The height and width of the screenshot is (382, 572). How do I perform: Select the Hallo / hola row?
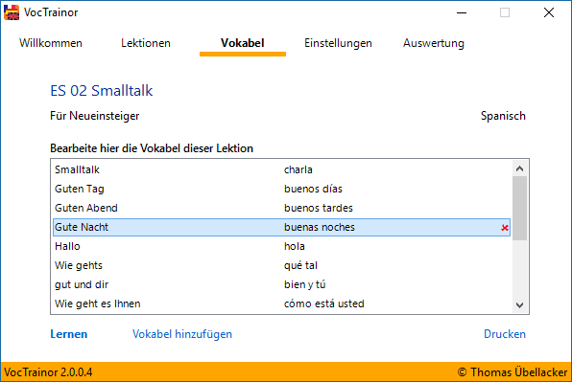[x=281, y=246]
